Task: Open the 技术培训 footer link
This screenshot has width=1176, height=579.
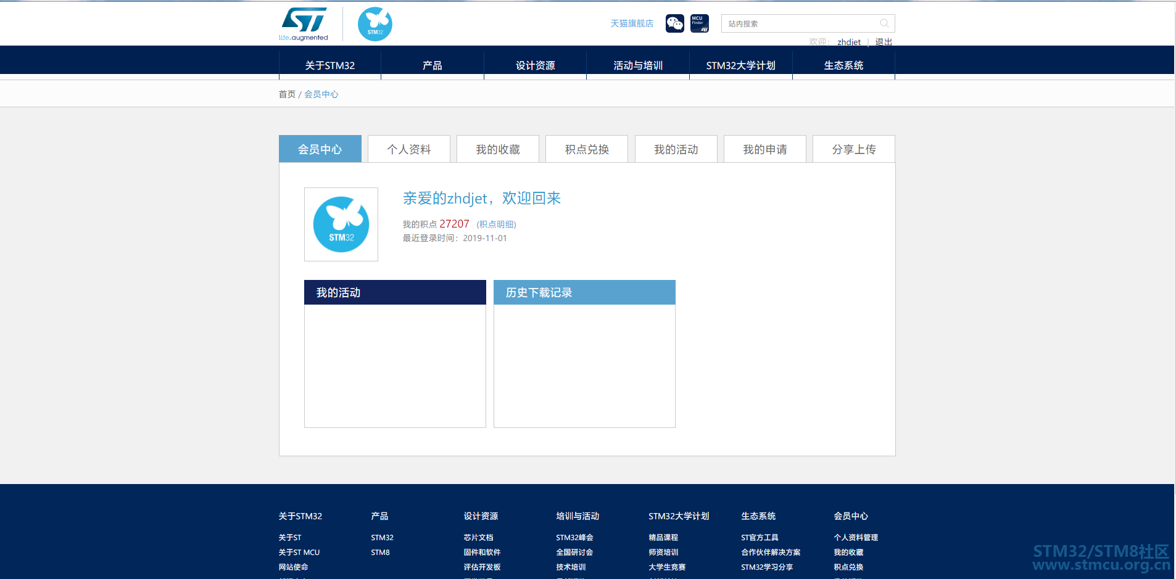Action: (571, 567)
